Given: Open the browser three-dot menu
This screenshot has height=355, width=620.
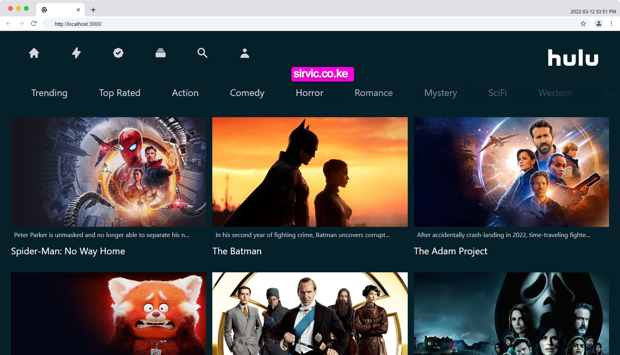Looking at the screenshot, I should click(611, 24).
